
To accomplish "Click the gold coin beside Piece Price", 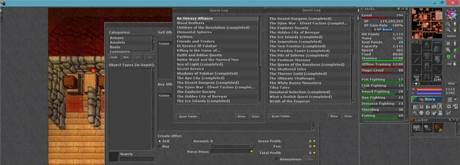I will 251,151.
